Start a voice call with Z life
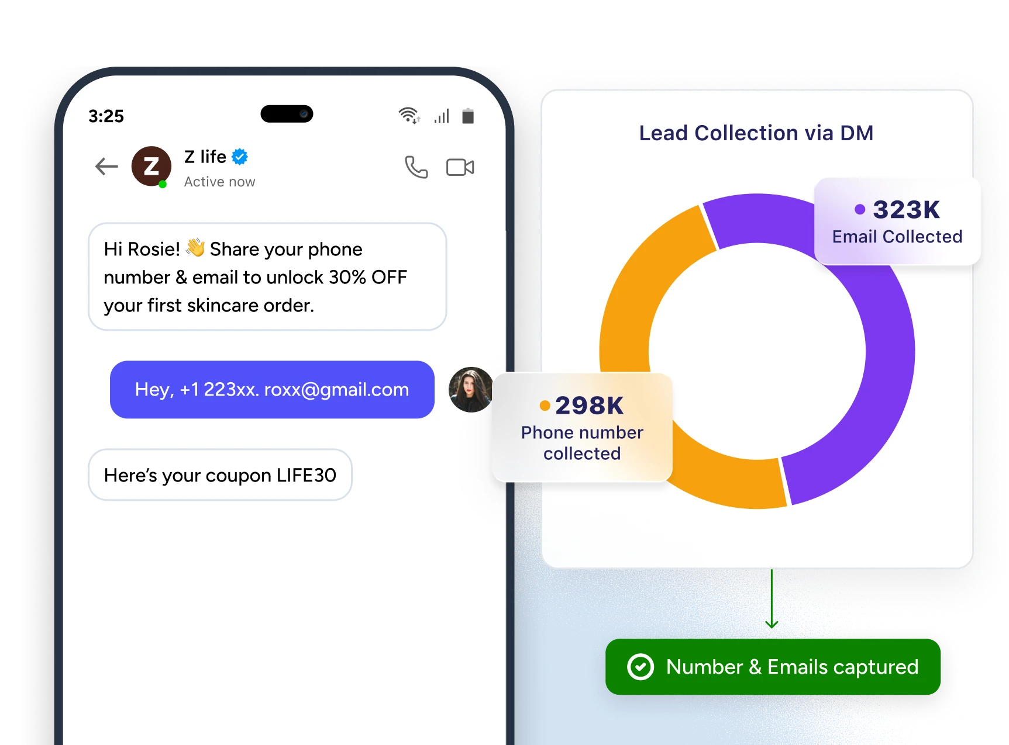The image size is (1009, 745). point(416,167)
